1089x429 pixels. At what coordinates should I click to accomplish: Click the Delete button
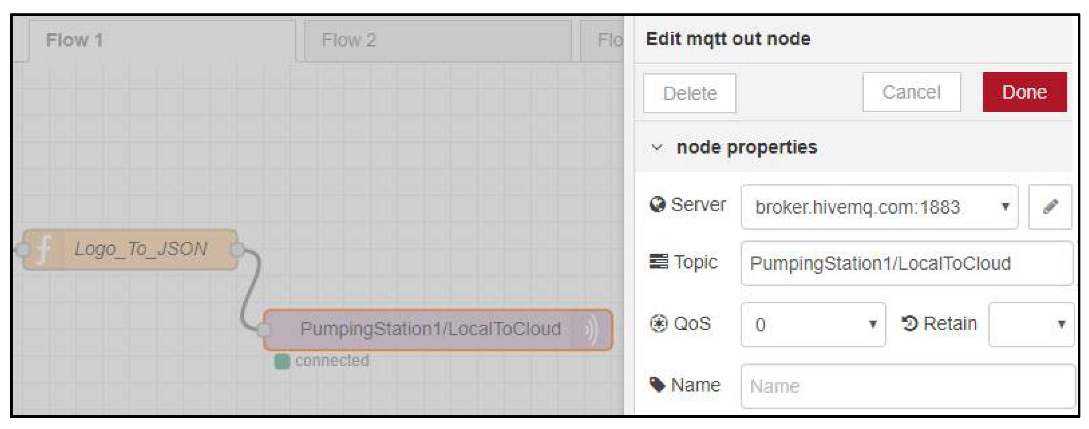(690, 93)
